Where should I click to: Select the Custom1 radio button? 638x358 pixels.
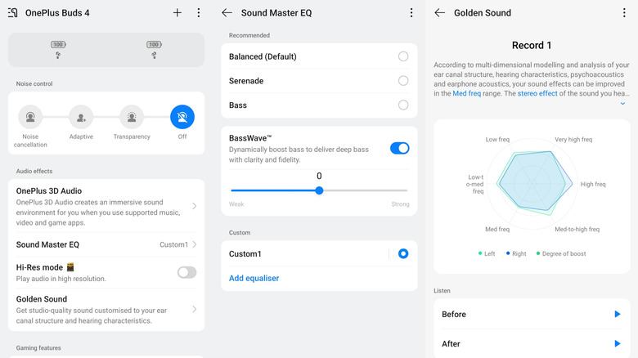(403, 254)
